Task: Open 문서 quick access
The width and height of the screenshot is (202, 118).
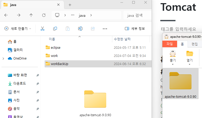Action: click(14, 92)
